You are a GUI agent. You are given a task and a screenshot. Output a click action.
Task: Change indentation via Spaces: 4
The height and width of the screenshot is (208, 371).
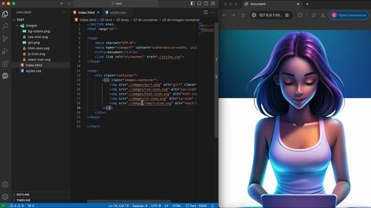140,206
